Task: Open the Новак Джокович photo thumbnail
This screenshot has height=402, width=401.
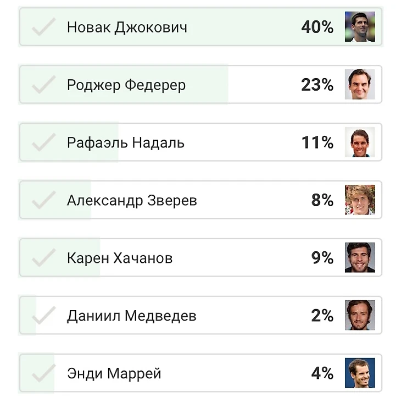Action: click(x=360, y=26)
